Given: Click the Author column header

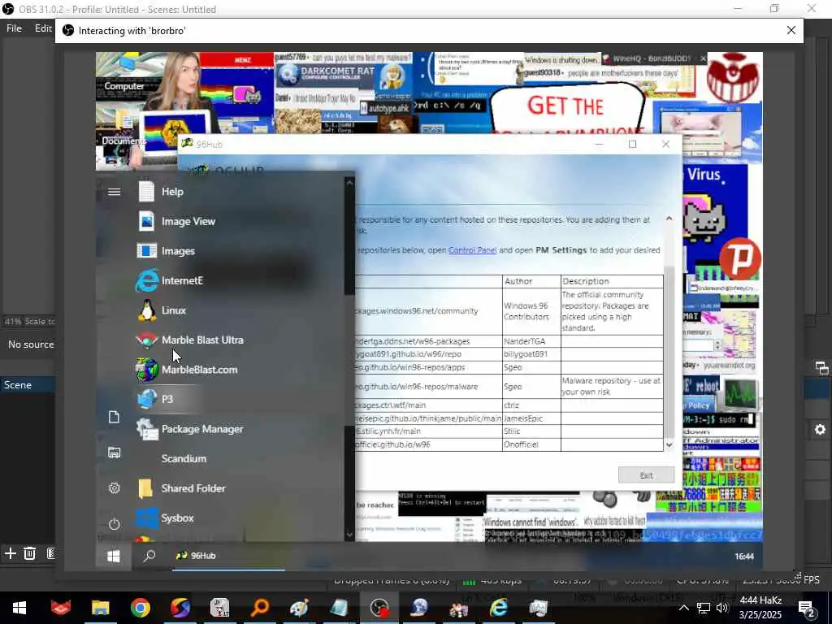Looking at the screenshot, I should pos(531,281).
